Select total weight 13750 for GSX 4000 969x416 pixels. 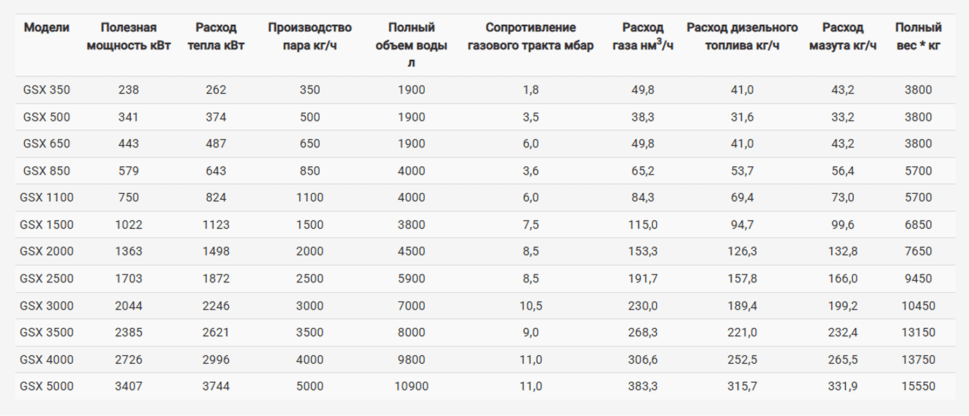point(918,359)
